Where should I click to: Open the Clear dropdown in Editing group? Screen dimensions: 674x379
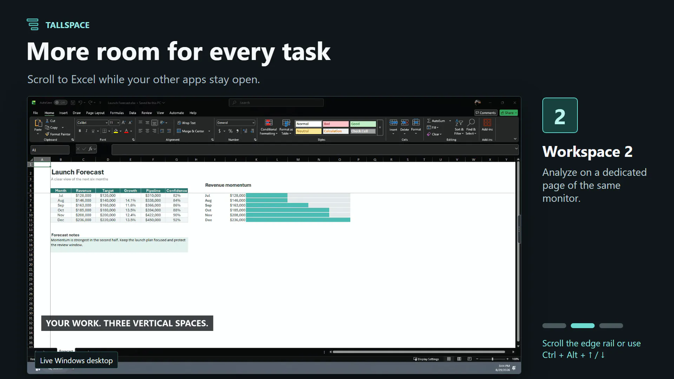click(434, 134)
